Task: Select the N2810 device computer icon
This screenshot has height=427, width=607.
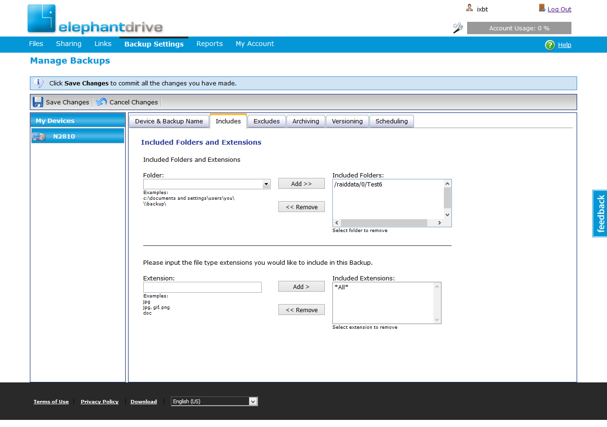Action: coord(38,137)
